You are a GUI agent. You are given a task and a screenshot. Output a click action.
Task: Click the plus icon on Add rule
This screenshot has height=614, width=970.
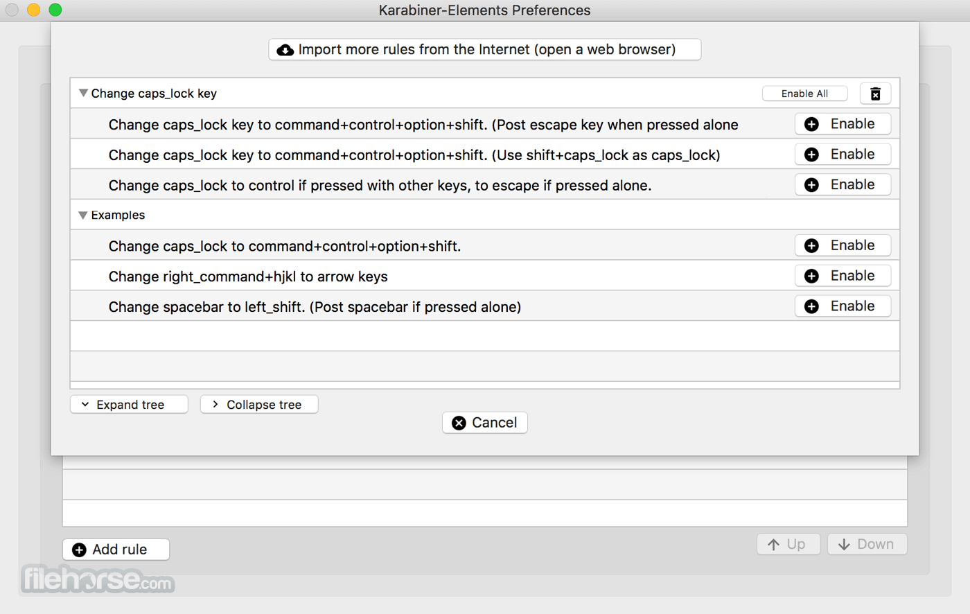(x=80, y=550)
